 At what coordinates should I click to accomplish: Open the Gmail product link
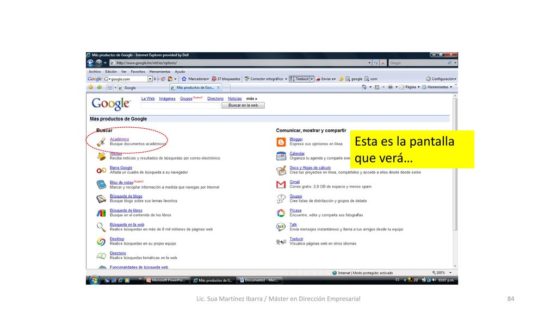pyautogui.click(x=294, y=181)
